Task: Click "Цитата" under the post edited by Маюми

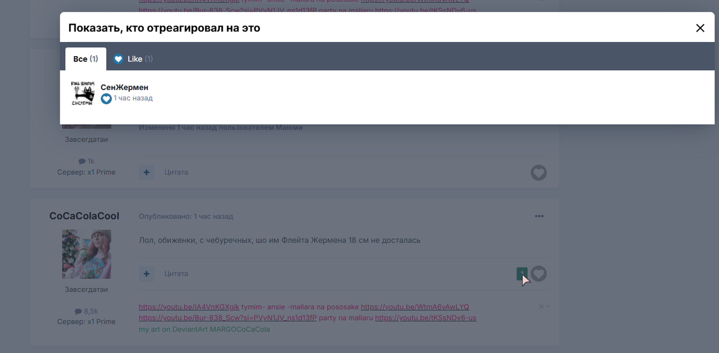Action: click(x=177, y=172)
